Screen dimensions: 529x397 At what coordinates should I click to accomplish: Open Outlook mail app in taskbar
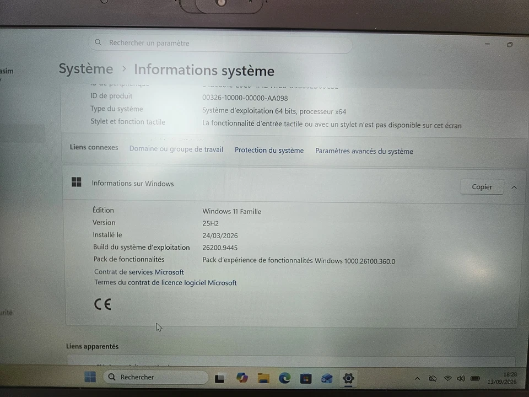(327, 379)
